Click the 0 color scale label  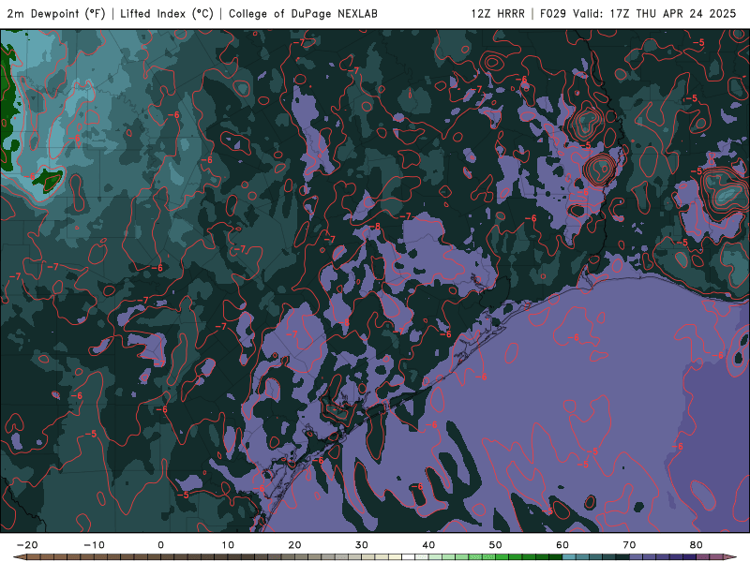(160, 545)
